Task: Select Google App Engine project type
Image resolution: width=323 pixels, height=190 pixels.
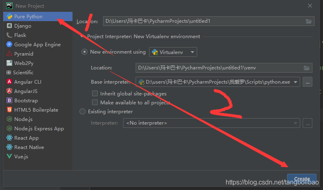Action: (38, 44)
